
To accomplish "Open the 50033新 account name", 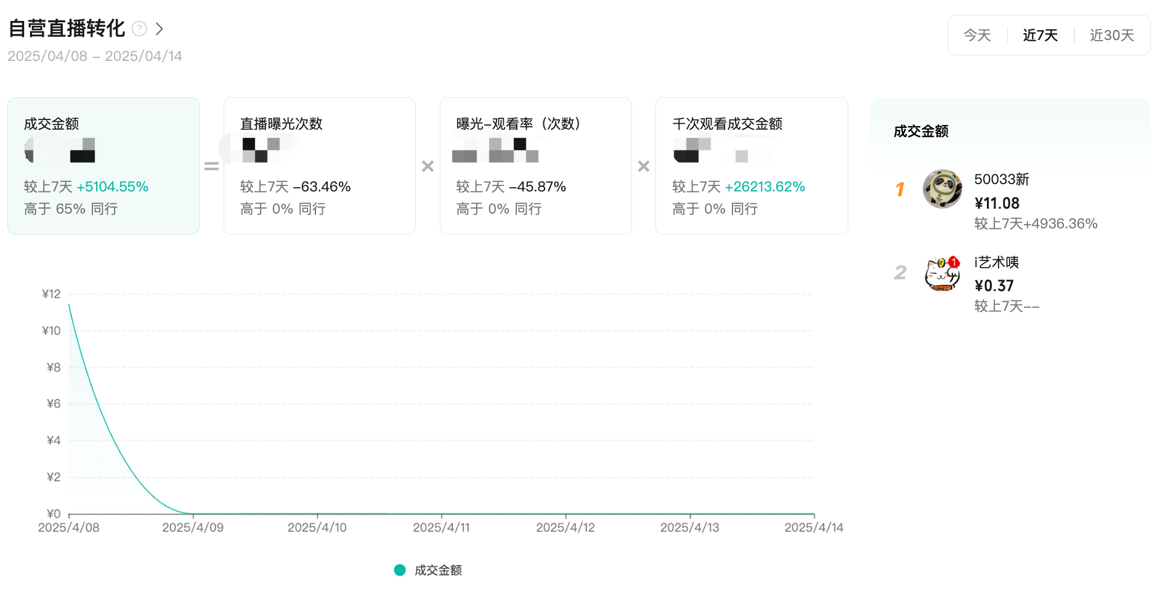I will pyautogui.click(x=1001, y=180).
